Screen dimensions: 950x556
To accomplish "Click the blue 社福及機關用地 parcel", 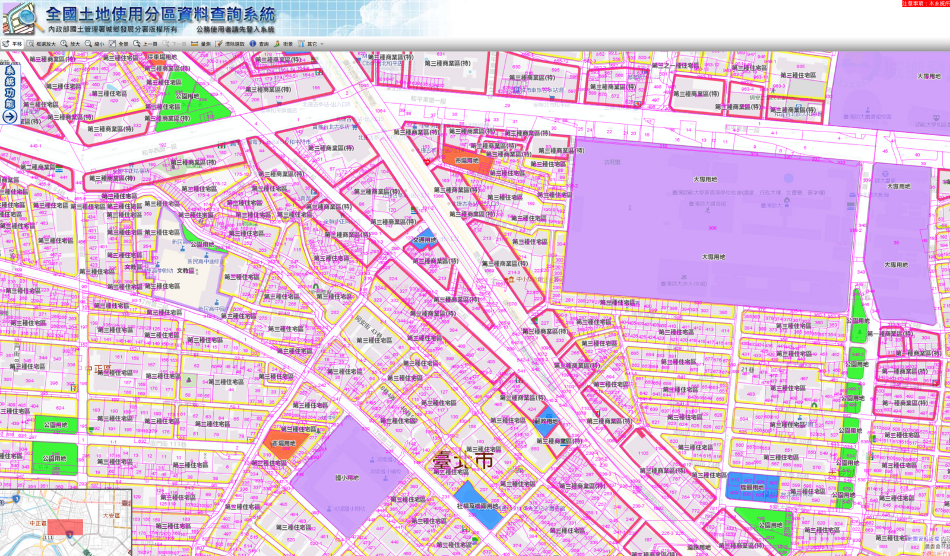I will point(479,504).
